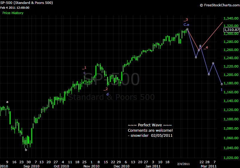Click the 1,240.00 price axis label

pyautogui.click(x=231, y=58)
